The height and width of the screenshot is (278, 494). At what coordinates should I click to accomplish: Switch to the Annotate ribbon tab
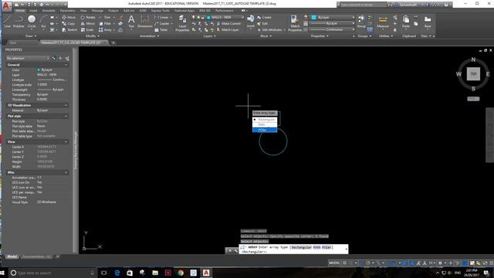(48, 11)
